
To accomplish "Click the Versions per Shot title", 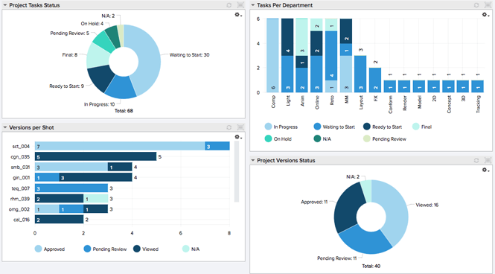I will tap(31, 127).
